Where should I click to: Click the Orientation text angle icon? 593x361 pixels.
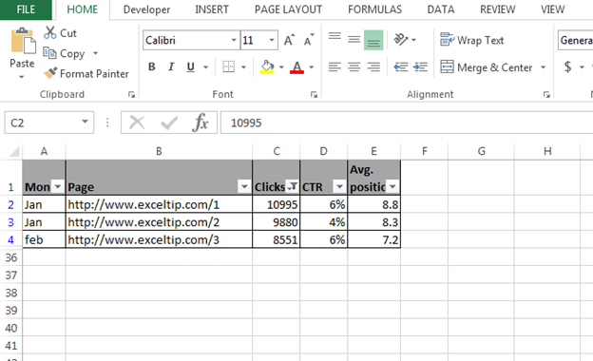[401, 39]
